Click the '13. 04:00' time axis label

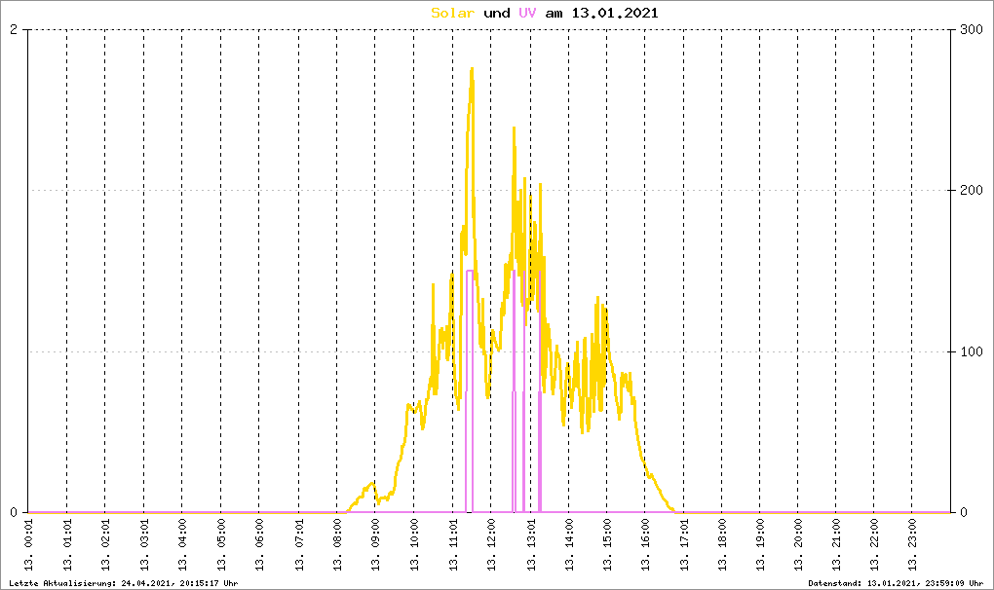[182, 545]
